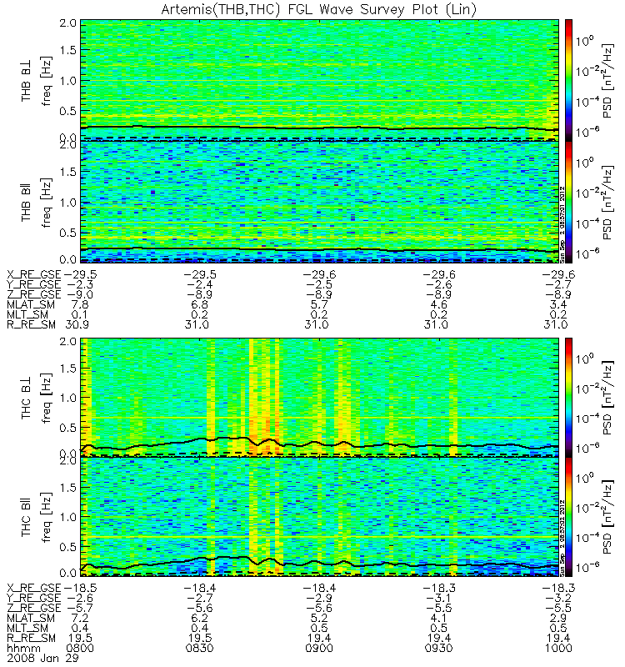
Task: Click the MLAT_SM value '2.9'
Action: tap(558, 618)
